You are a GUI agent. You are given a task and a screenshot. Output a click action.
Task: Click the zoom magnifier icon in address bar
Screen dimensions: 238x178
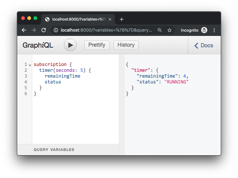[160, 30]
